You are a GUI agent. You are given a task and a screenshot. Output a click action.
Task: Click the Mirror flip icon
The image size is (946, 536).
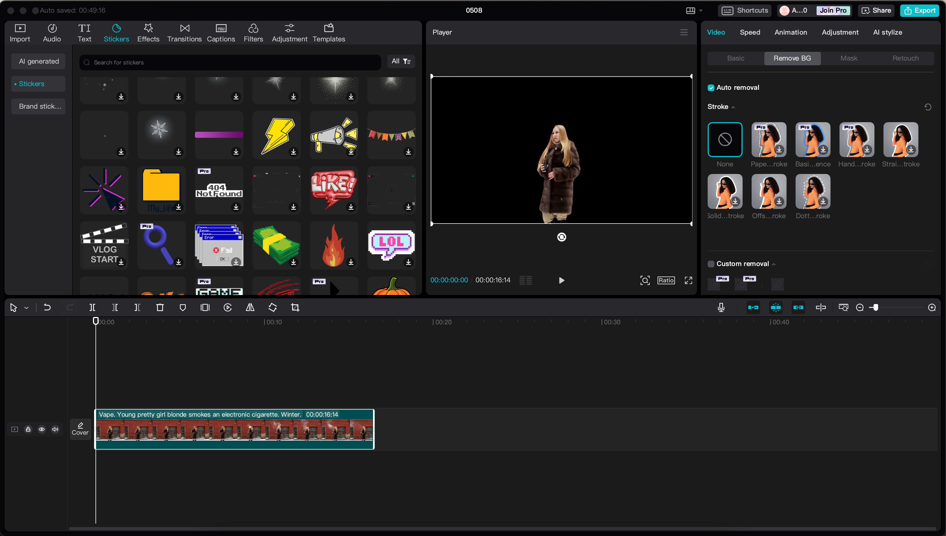point(250,307)
